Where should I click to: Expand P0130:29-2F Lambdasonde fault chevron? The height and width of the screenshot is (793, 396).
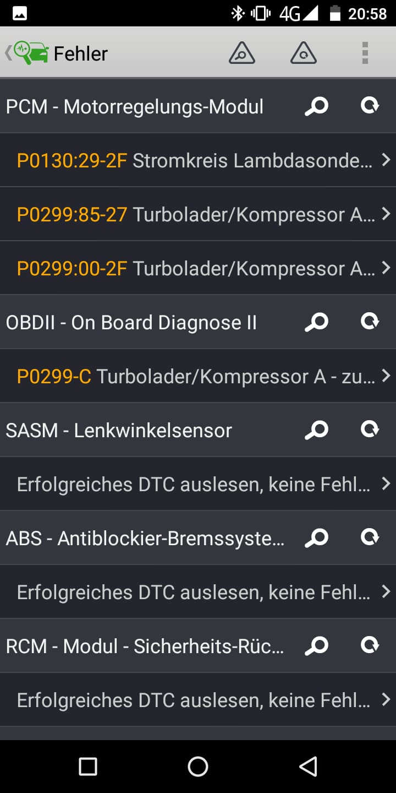386,160
